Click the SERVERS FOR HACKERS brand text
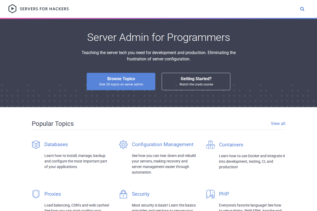317x211 pixels. [x=44, y=9]
